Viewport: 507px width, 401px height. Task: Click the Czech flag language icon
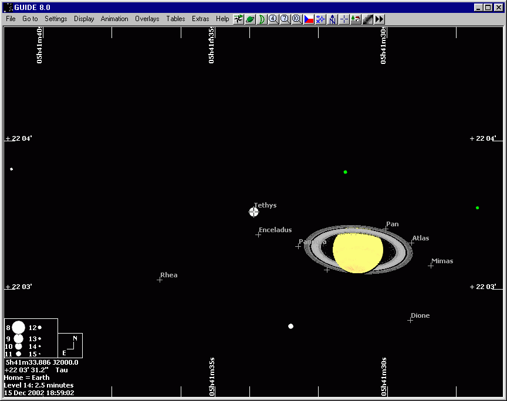click(309, 19)
